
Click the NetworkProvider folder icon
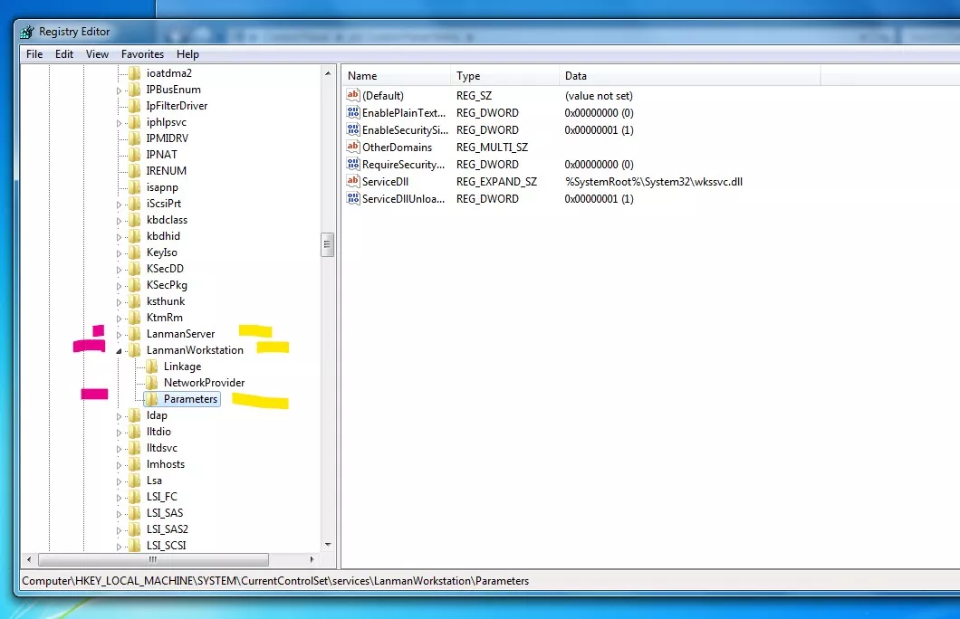point(151,383)
